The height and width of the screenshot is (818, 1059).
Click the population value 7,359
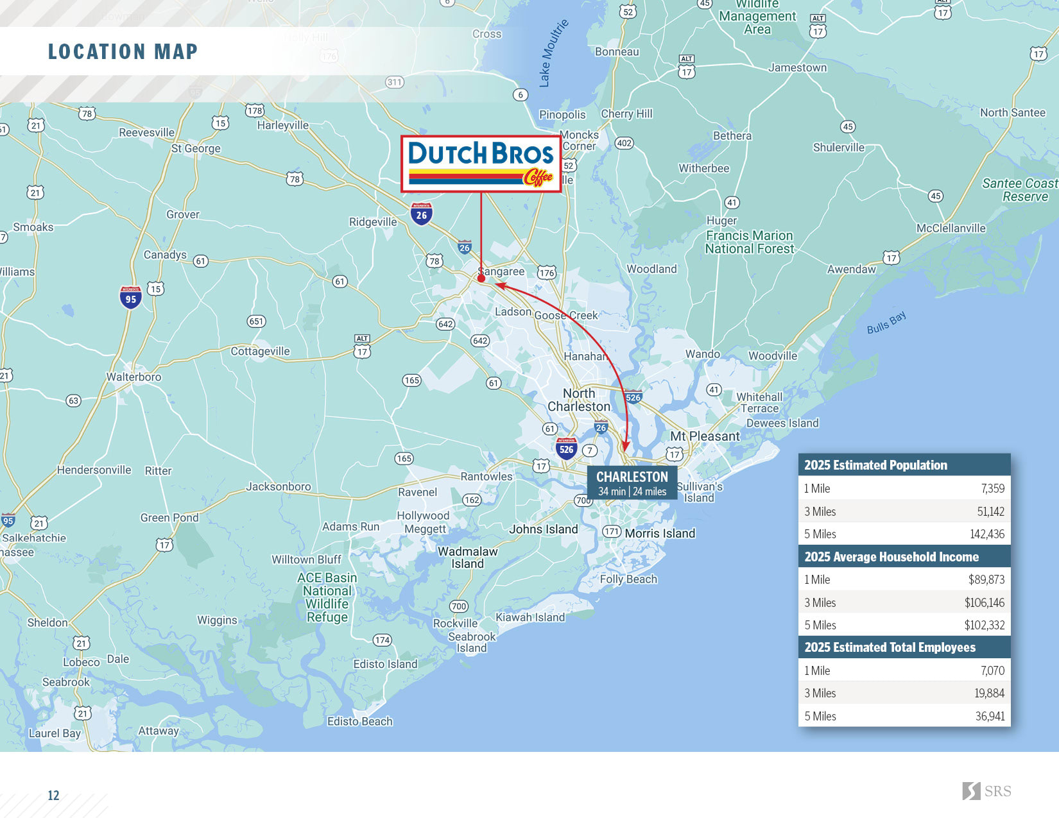pos(992,489)
